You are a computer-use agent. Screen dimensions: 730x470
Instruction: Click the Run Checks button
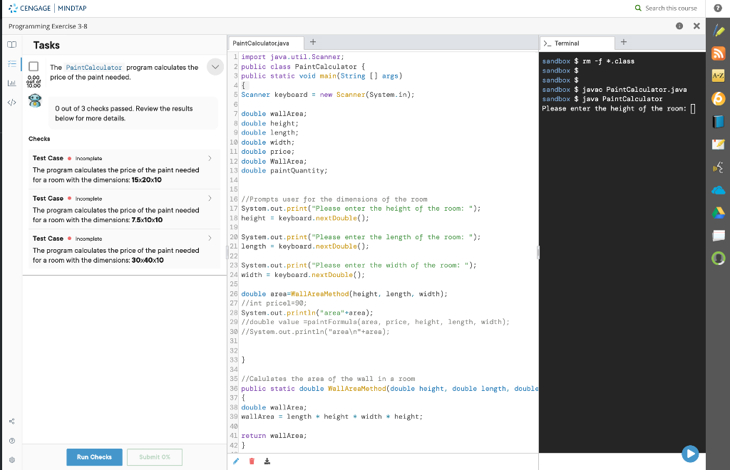95,457
